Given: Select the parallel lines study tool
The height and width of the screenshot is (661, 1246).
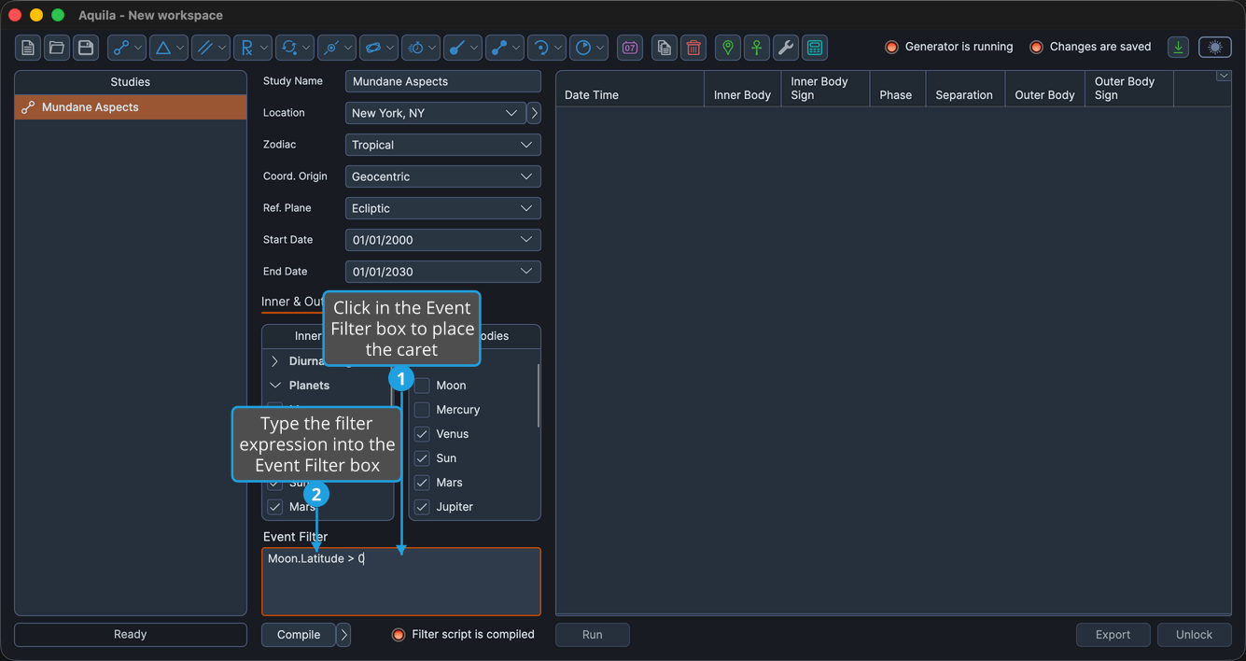Looking at the screenshot, I should (211, 48).
